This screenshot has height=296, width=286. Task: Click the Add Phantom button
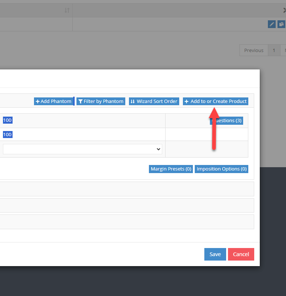[x=54, y=101]
